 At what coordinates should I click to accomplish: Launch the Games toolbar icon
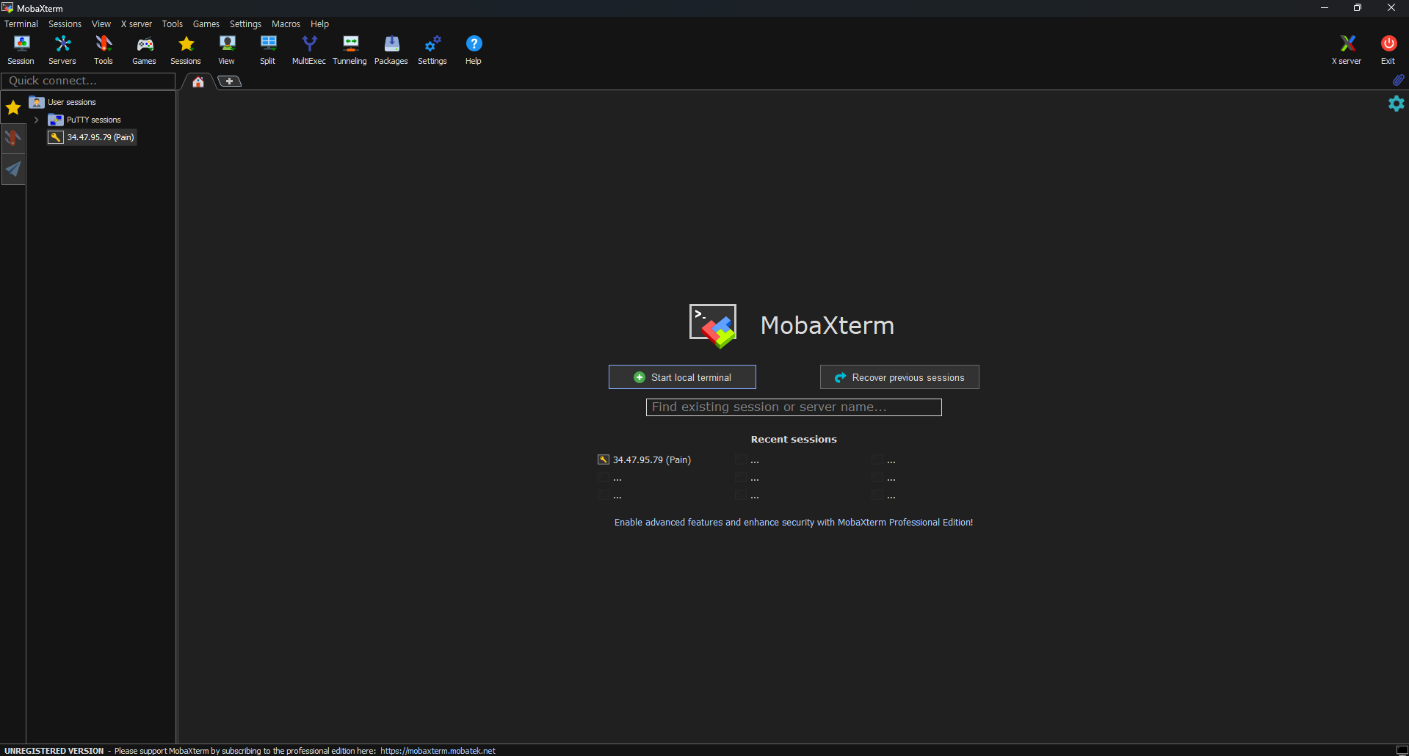click(x=145, y=50)
